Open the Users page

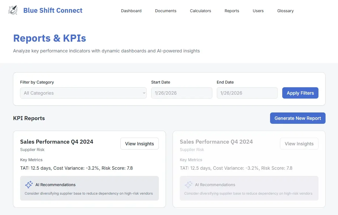(258, 11)
